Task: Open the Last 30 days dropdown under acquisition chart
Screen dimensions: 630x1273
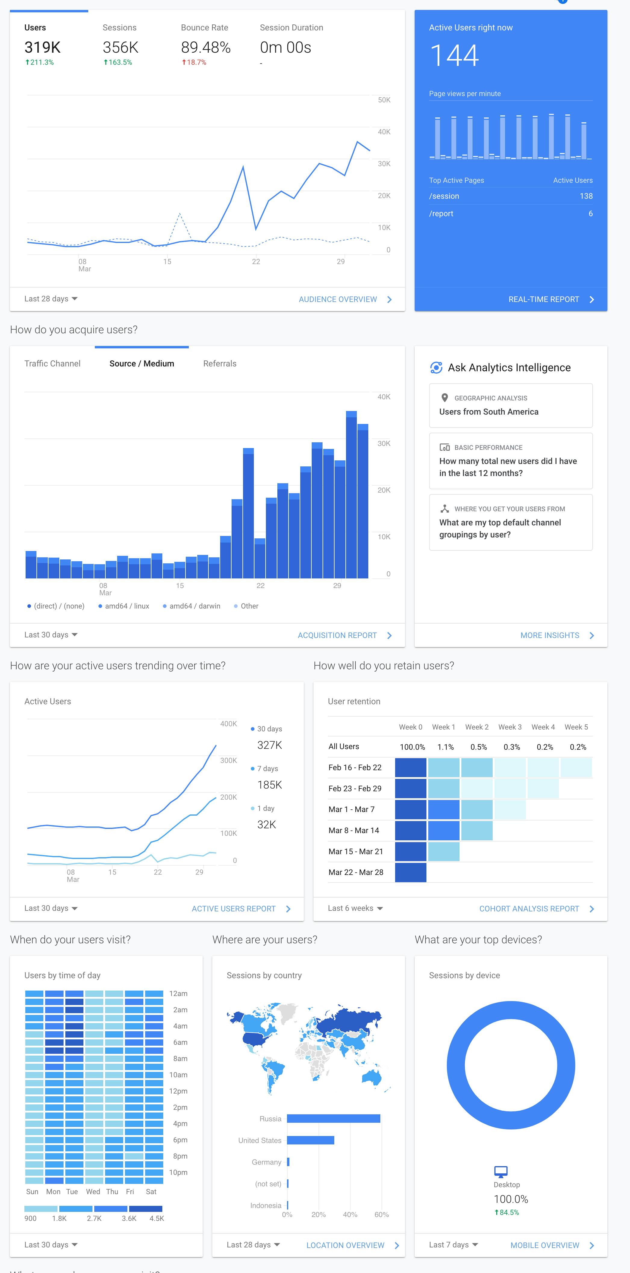Action: coord(51,635)
